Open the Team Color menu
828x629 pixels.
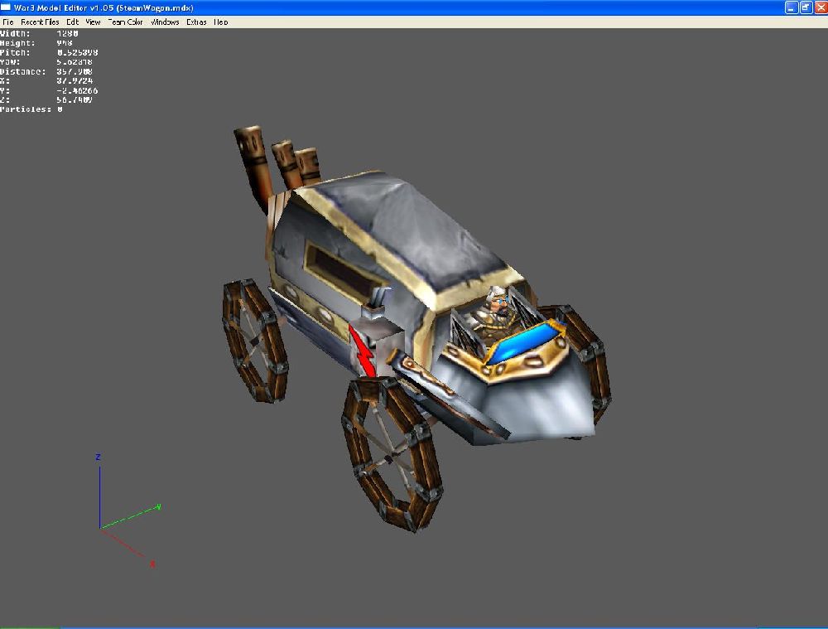[125, 22]
